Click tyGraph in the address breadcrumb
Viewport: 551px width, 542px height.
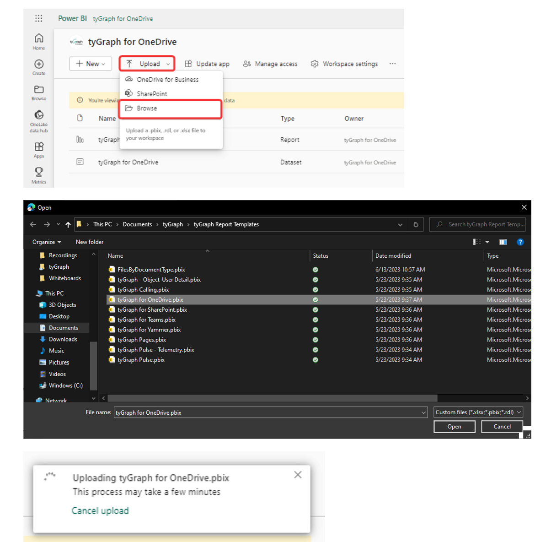pos(173,224)
